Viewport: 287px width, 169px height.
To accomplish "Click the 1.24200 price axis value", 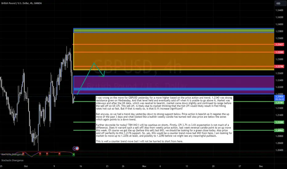I will click(x=279, y=17).
